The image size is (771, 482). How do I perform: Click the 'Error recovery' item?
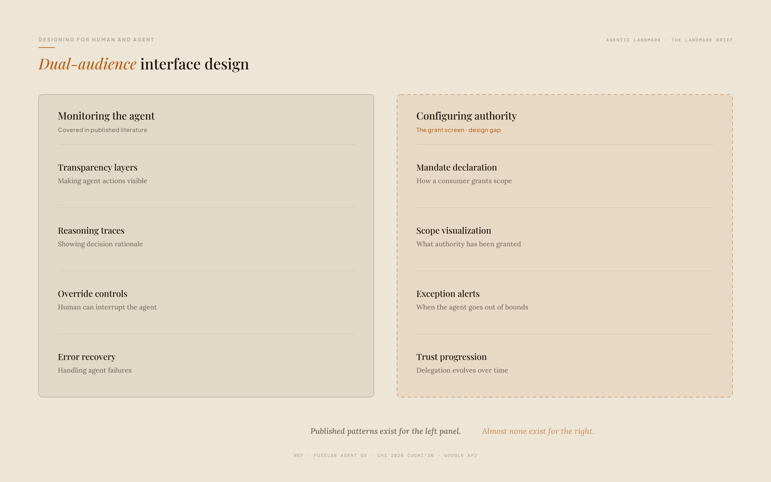[x=87, y=357]
